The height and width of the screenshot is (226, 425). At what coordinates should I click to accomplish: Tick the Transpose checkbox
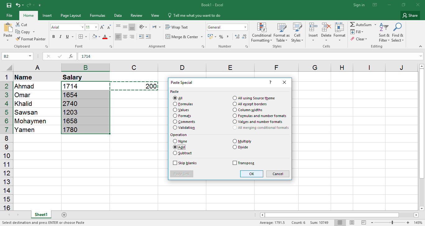coord(235,163)
